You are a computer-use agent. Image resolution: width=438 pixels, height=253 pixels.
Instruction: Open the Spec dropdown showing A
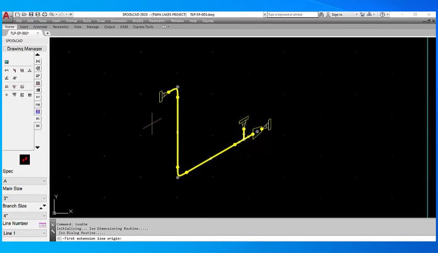point(25,181)
